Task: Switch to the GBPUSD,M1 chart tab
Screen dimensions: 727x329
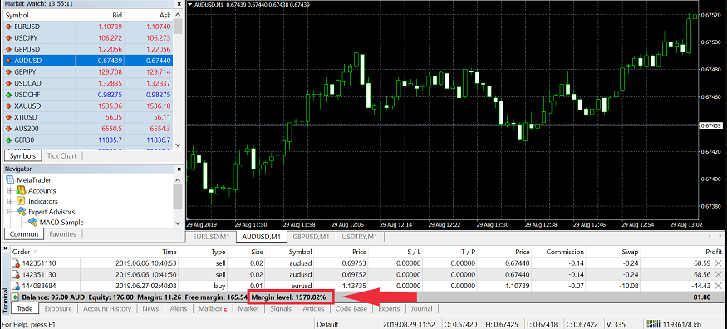Action: pos(311,237)
